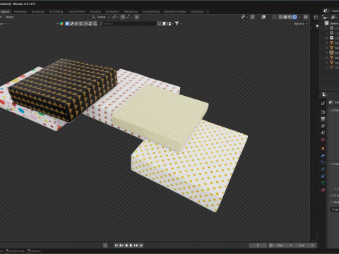Open object type visibility dropdown
Viewport: 339px width, 254px height.
244,17
